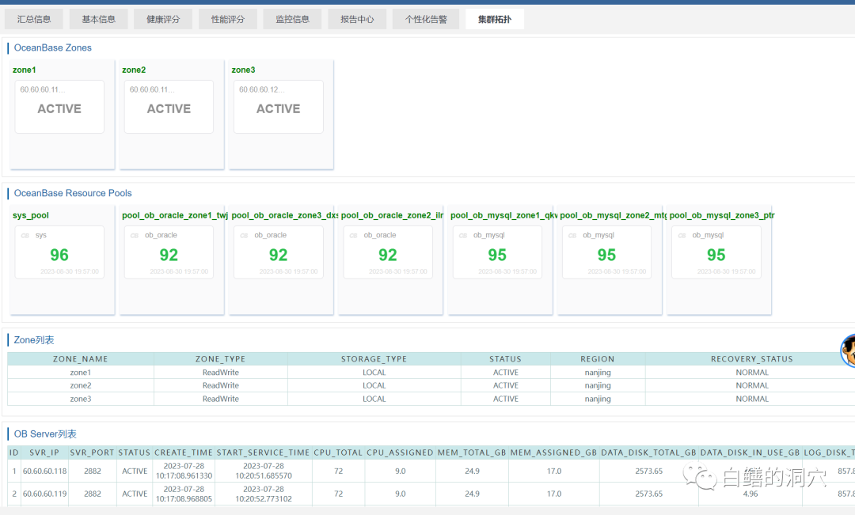Click the OB icon in the pool_ob_mysql_zone3 card
855x515 pixels.
[x=682, y=236]
